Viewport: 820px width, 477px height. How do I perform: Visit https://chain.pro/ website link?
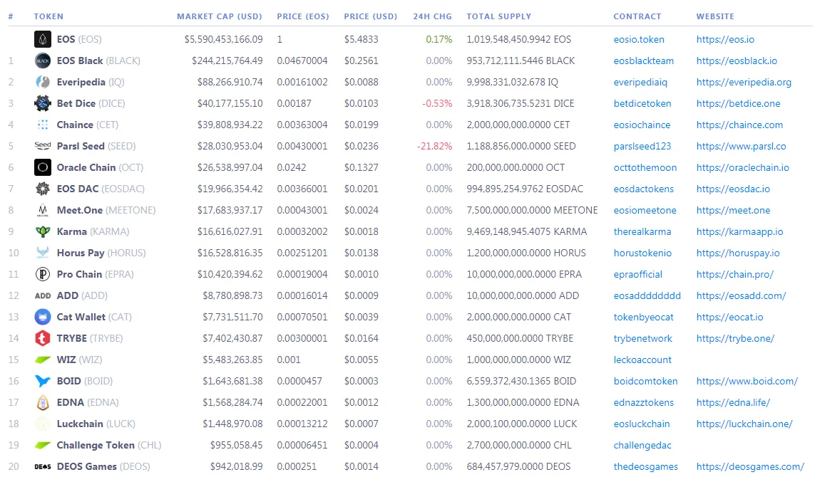[x=734, y=274]
